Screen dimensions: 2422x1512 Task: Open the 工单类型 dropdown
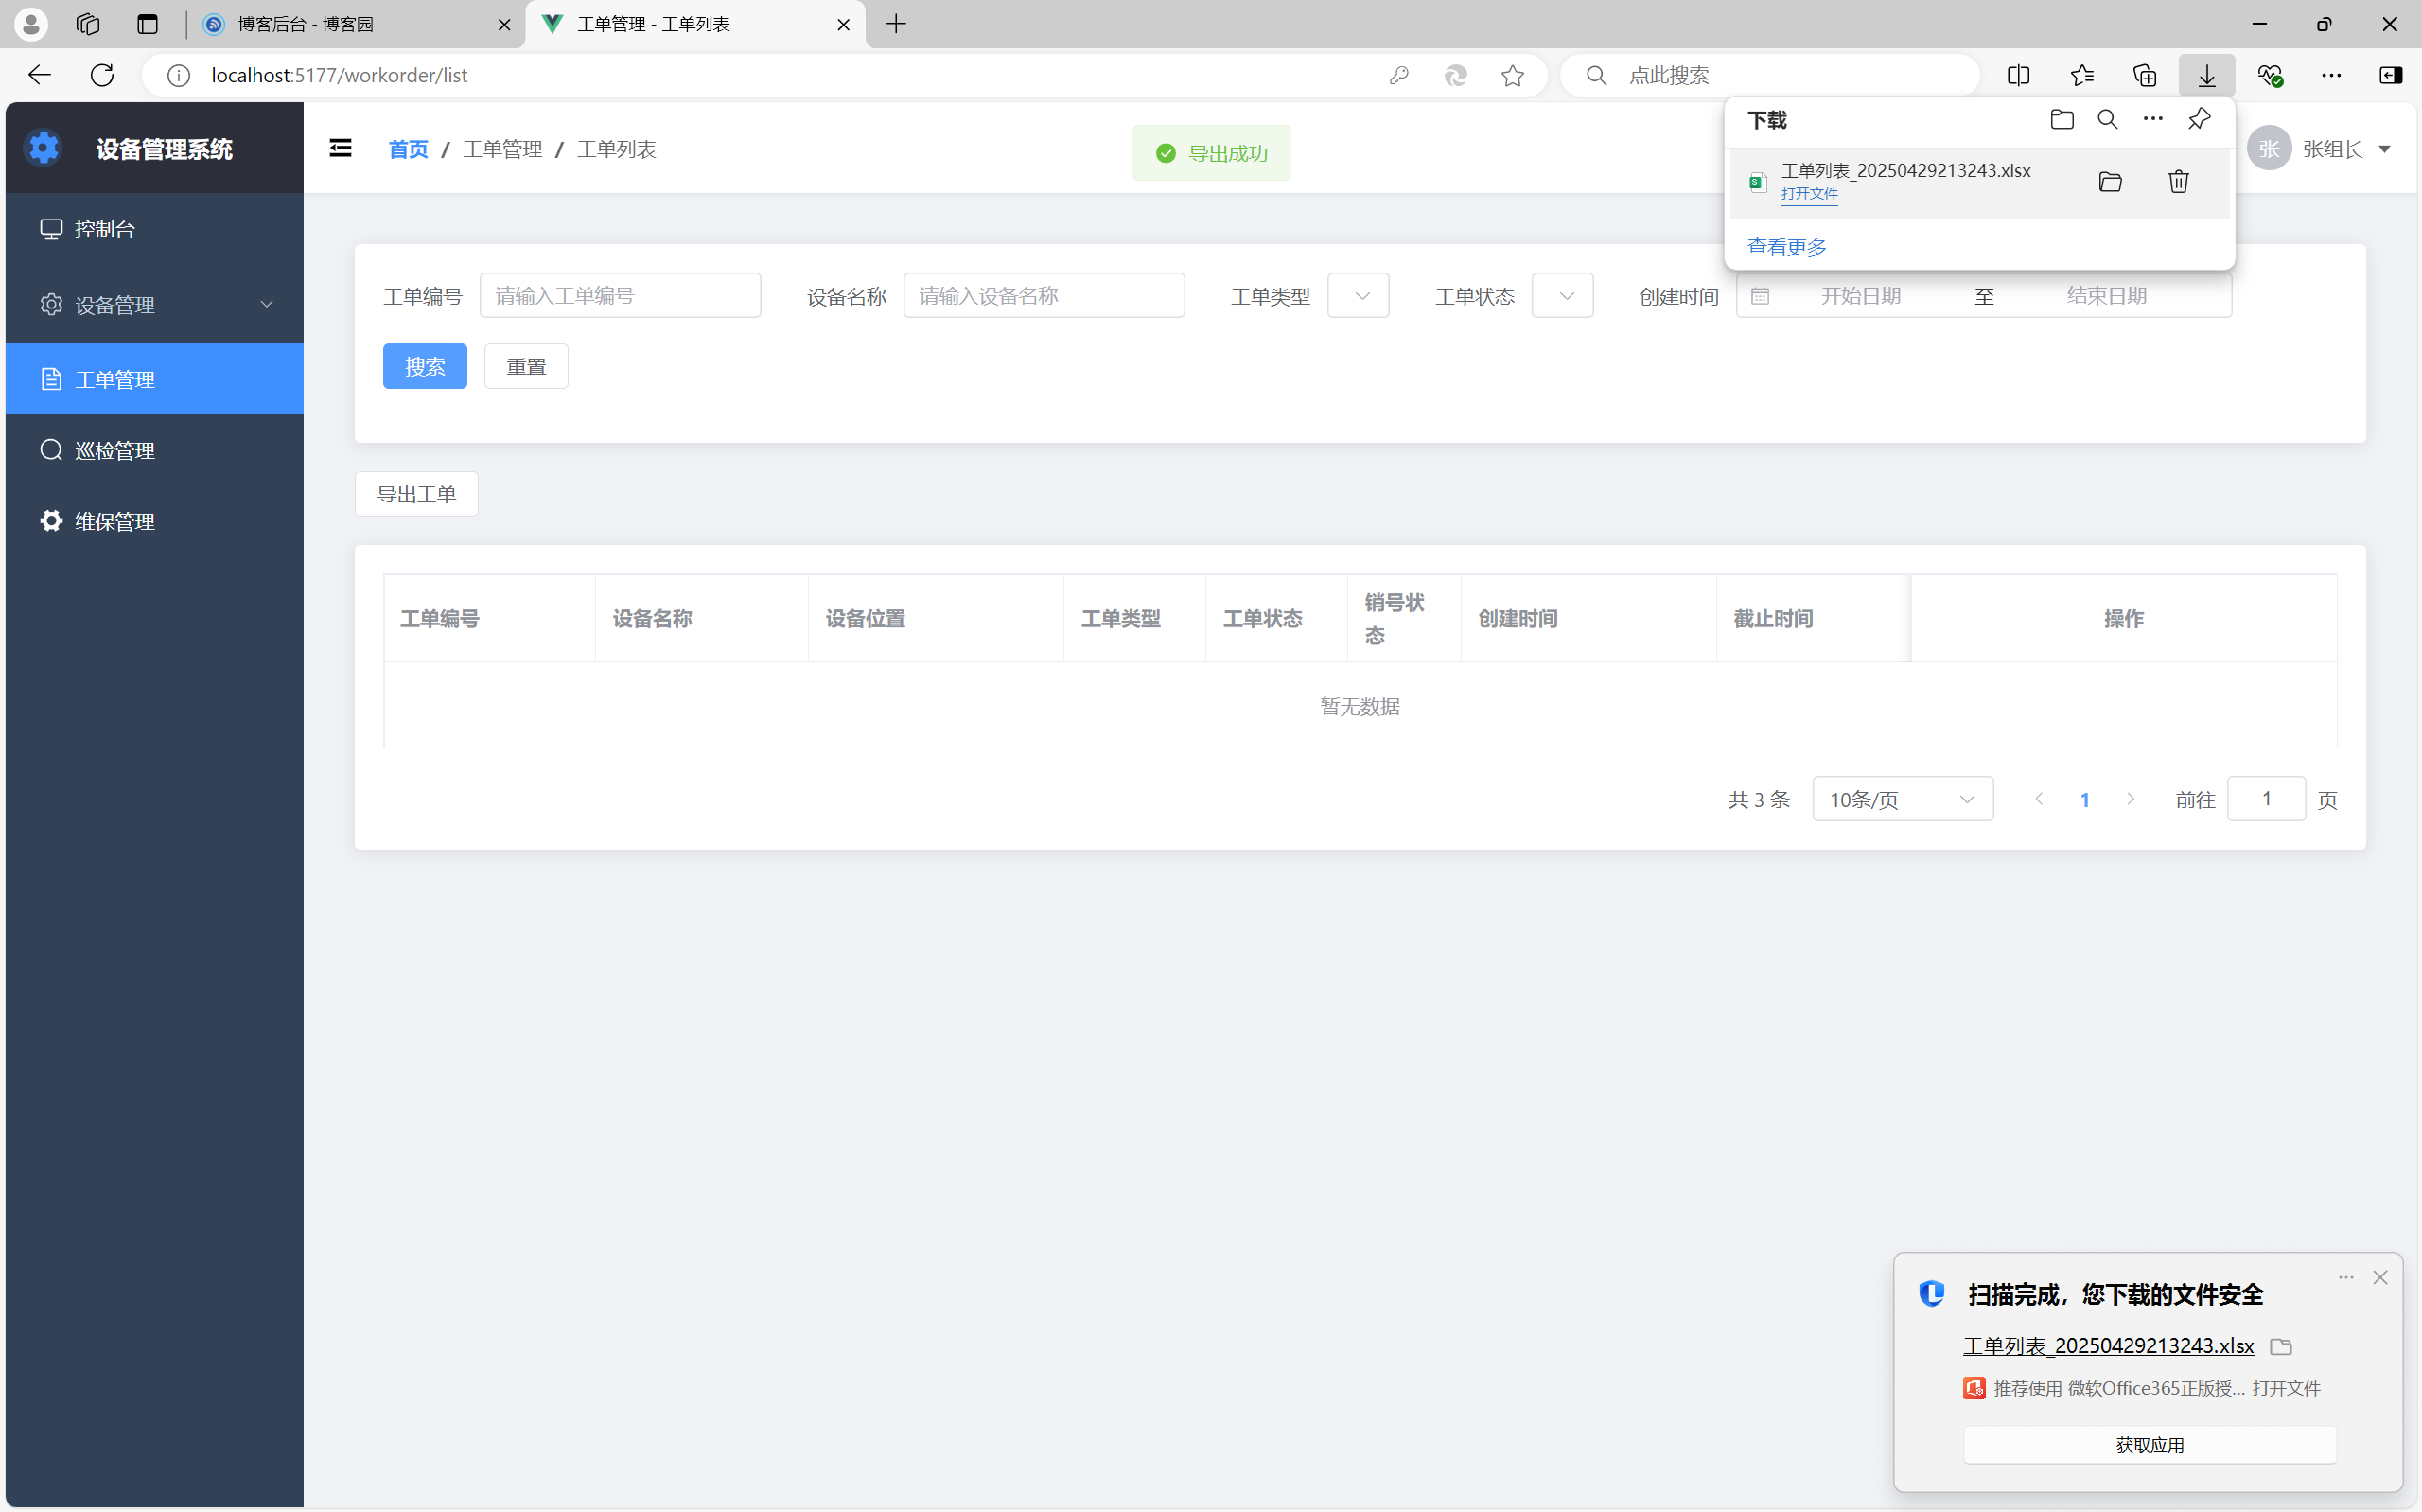(x=1359, y=296)
